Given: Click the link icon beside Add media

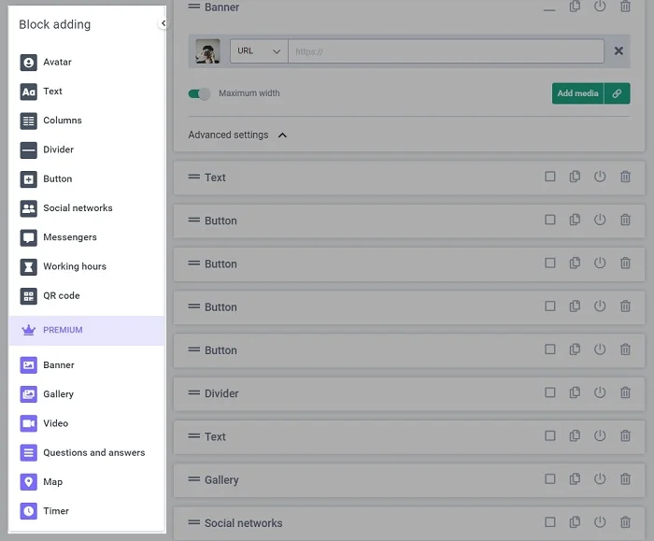Looking at the screenshot, I should (x=617, y=93).
